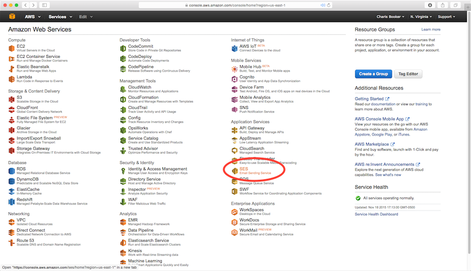Open the training link
471x271 pixels.
click(x=421, y=104)
